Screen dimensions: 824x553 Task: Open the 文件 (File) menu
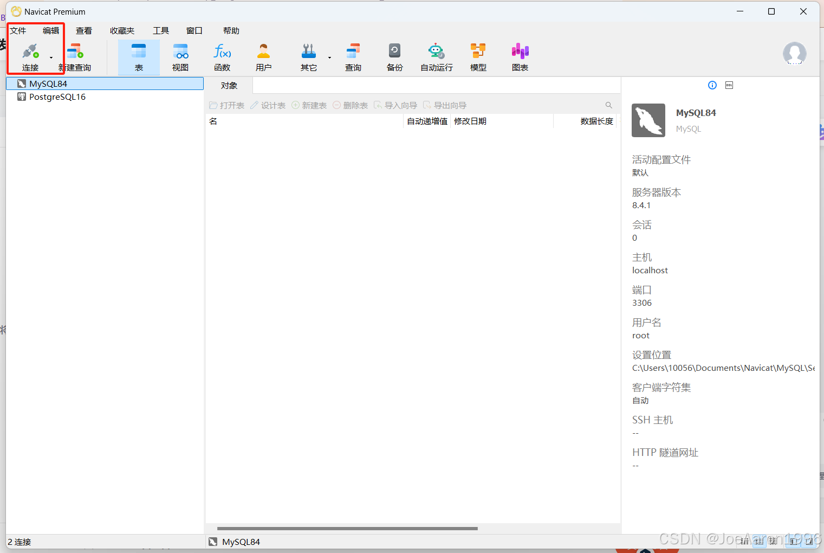18,31
